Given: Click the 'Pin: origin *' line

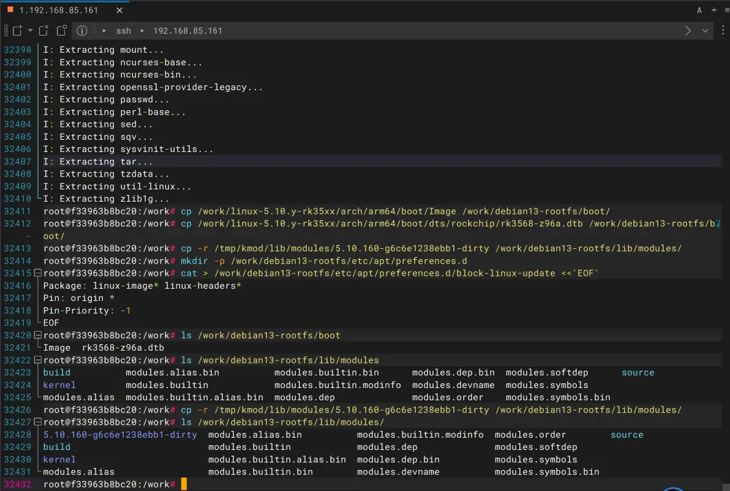Looking at the screenshot, I should 78,298.
